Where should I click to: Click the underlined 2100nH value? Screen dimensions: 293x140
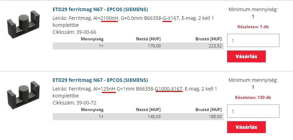point(110,18)
